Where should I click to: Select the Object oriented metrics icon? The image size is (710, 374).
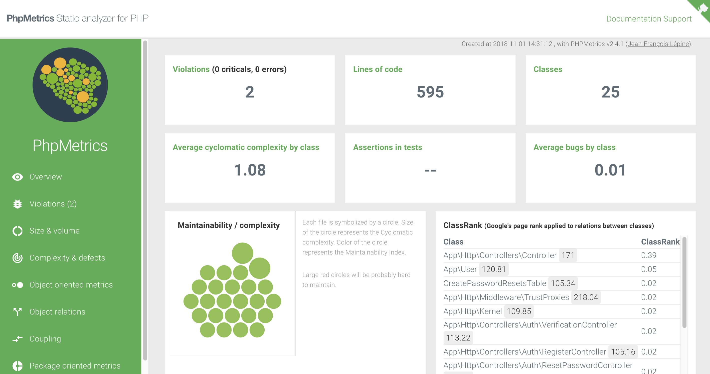17,285
